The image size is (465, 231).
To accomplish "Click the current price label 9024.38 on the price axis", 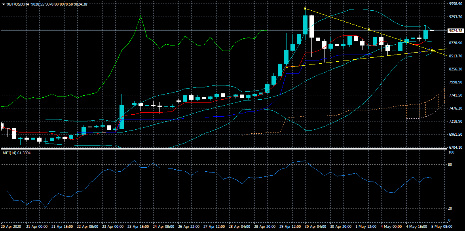I will [456, 30].
